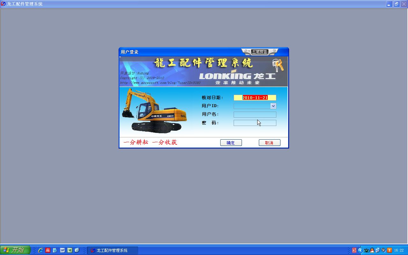Image resolution: width=408 pixels, height=255 pixels.
Task: Click the last quick launch icon beside Excel
Action: click(77, 250)
